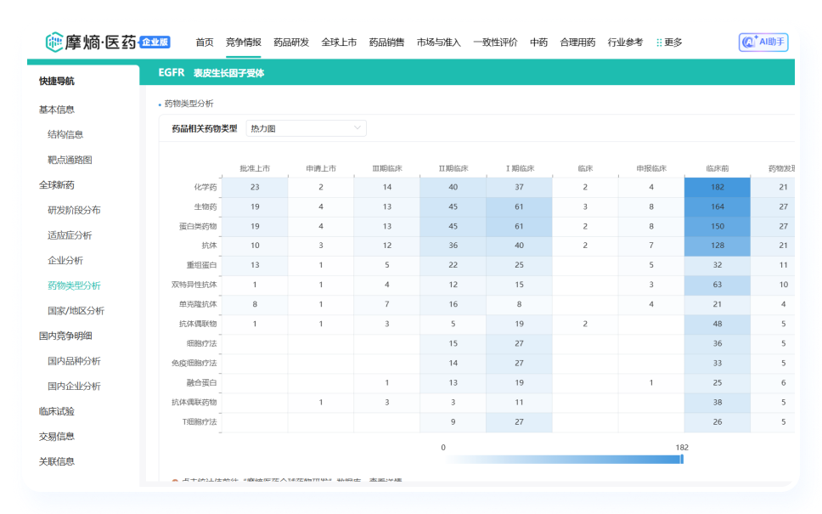Viewport: 822px width, 514px height.
Task: Jump to 临床试验 in quick navigation
Action: (x=57, y=411)
